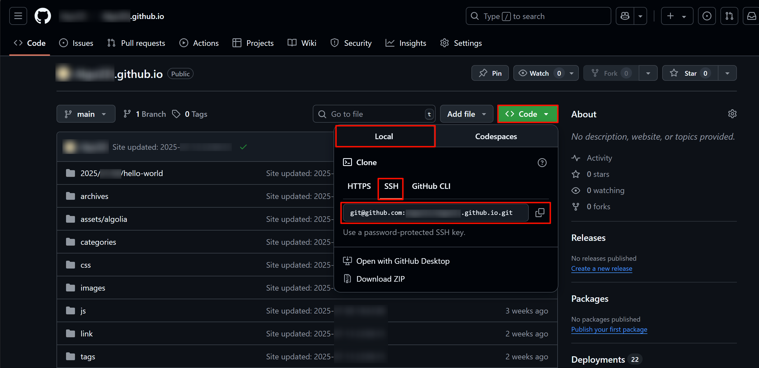759x368 pixels.
Task: Open the categories folder
Action: point(98,242)
